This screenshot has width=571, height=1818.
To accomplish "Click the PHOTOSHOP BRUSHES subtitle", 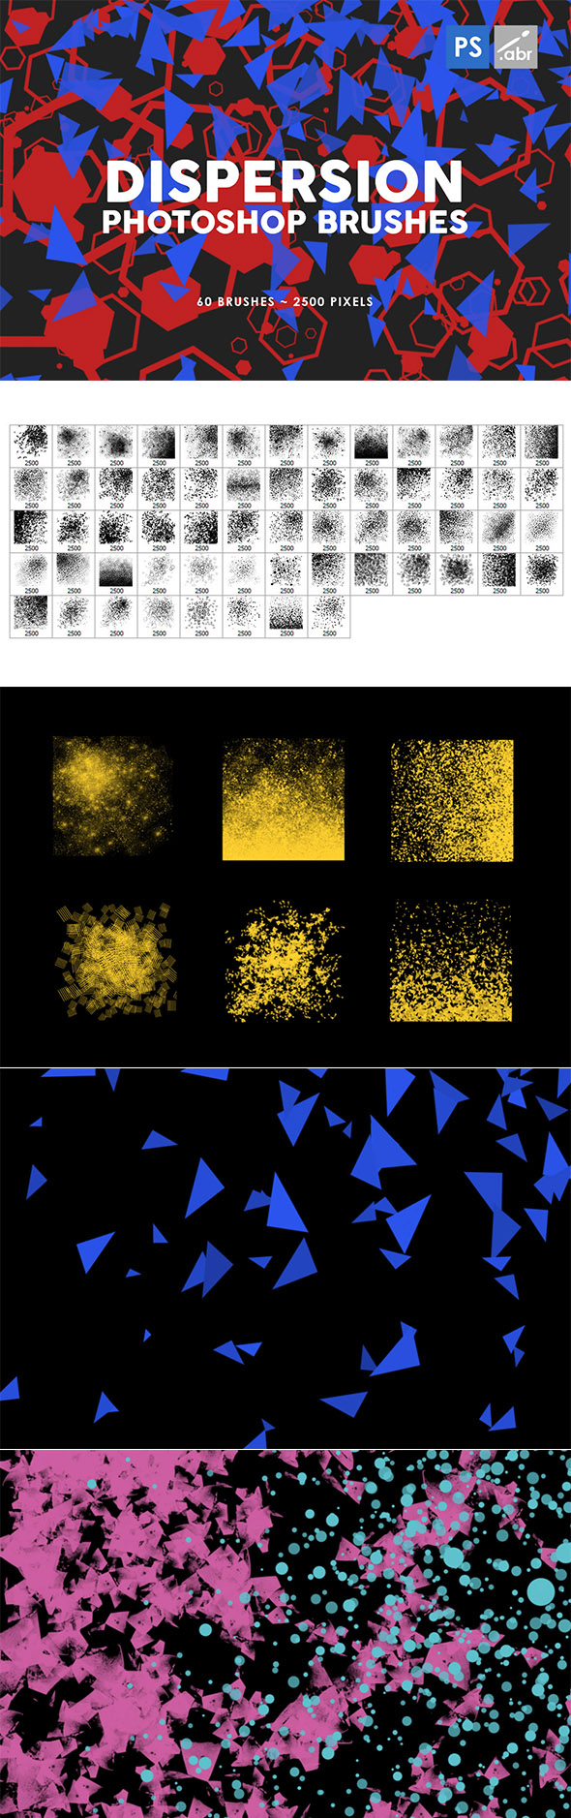I will coord(285,222).
